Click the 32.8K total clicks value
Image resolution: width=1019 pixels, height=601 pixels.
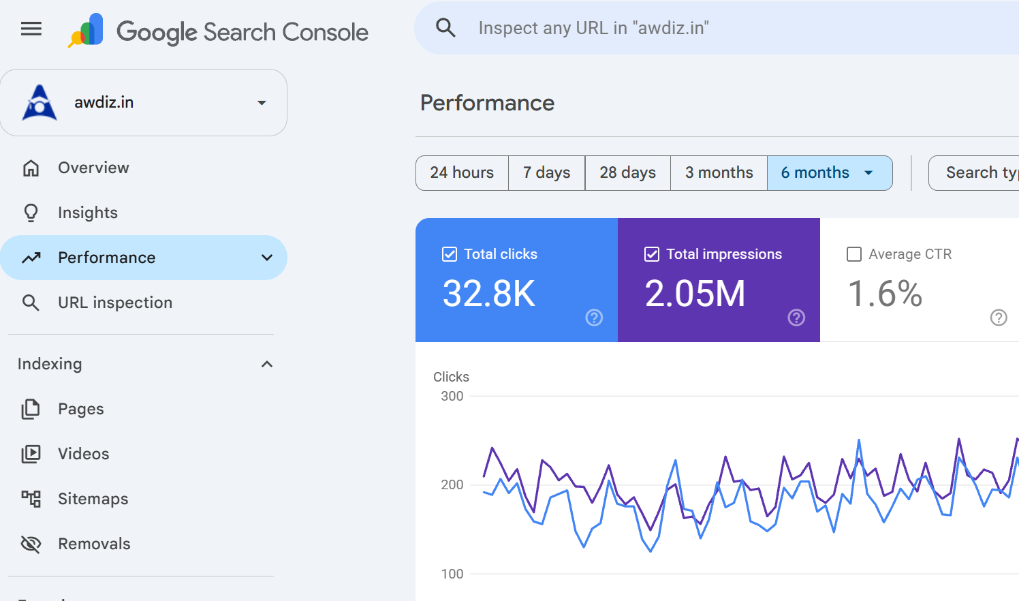click(489, 294)
